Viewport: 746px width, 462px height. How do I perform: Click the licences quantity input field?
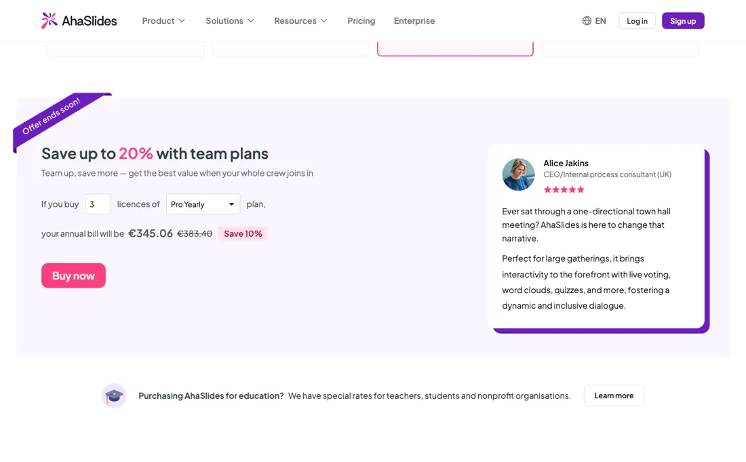pos(98,204)
